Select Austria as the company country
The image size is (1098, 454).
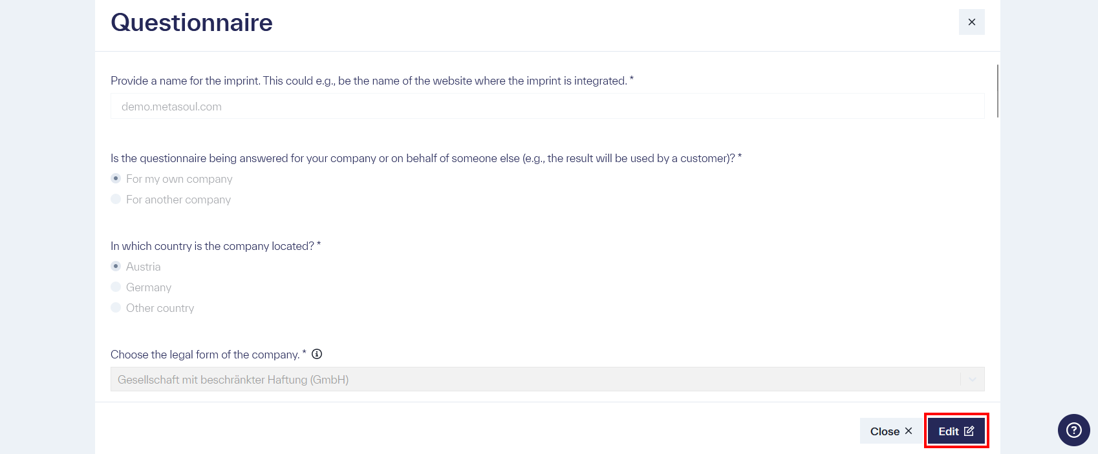(115, 265)
